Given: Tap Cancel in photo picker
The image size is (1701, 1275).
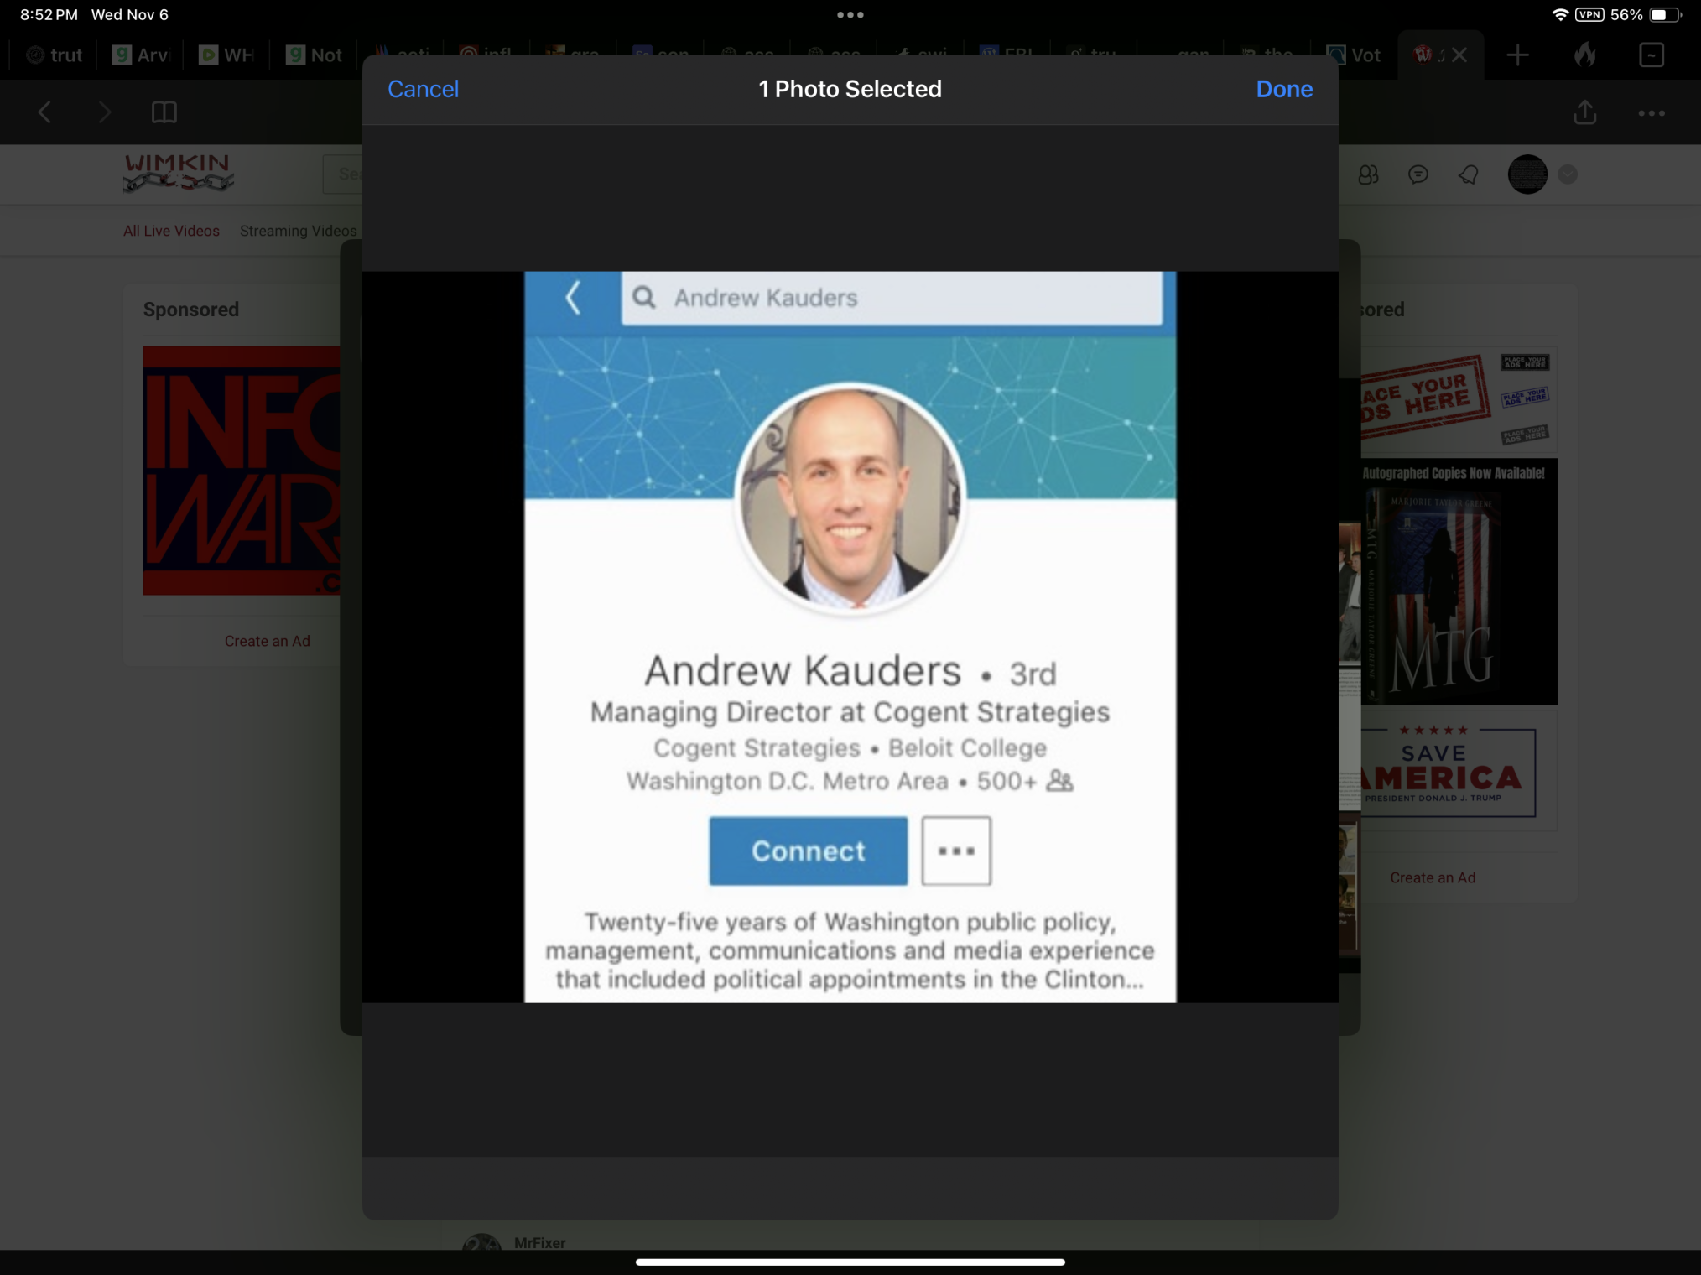Looking at the screenshot, I should [x=423, y=89].
